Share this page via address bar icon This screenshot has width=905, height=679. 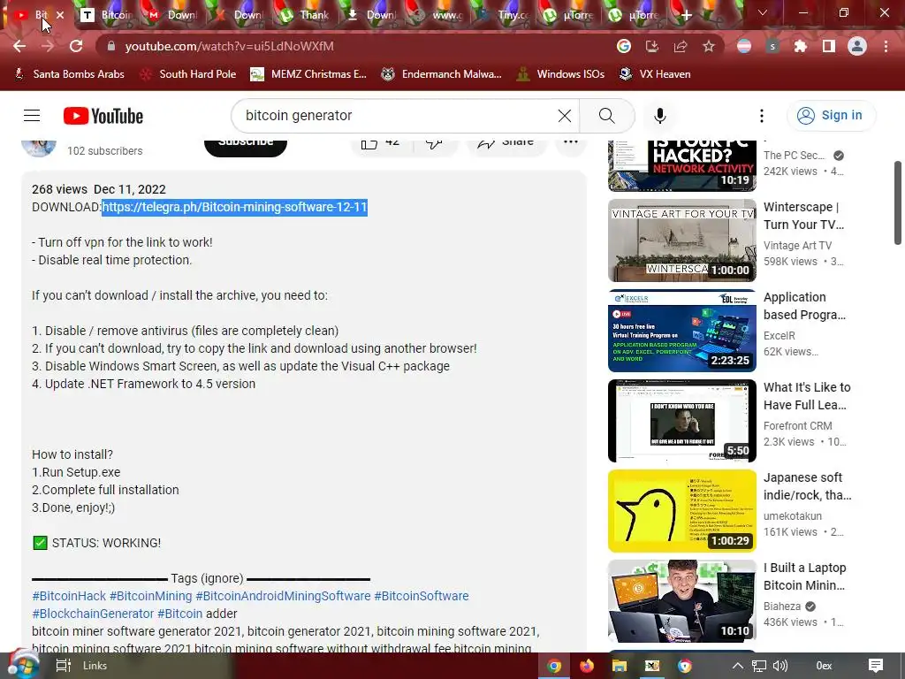coord(680,46)
